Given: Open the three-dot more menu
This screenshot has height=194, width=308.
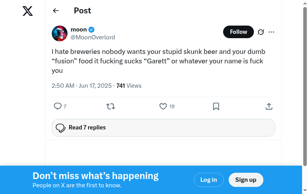Looking at the screenshot, I should 271,32.
